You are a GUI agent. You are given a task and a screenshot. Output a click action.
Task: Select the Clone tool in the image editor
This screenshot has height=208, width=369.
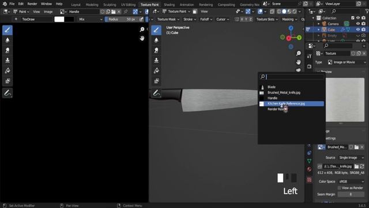[x=7, y=60]
